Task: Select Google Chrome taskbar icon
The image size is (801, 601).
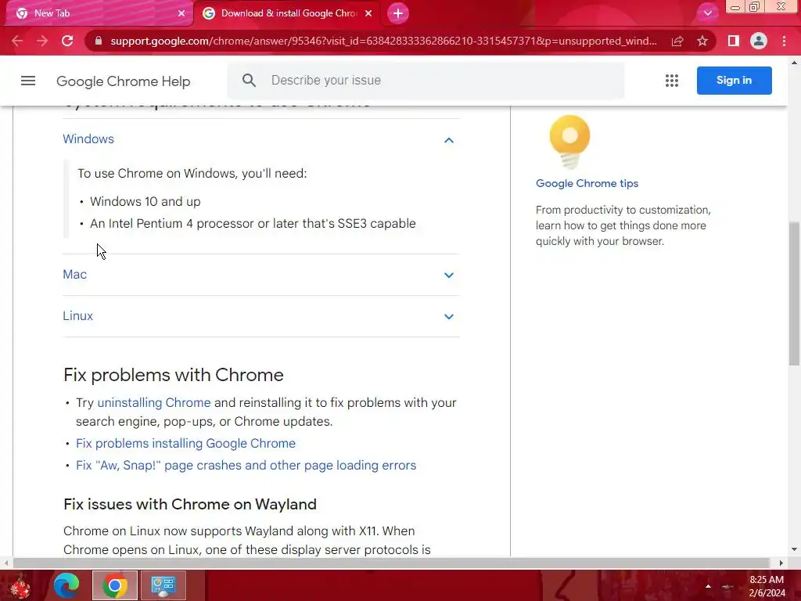Action: point(115,585)
